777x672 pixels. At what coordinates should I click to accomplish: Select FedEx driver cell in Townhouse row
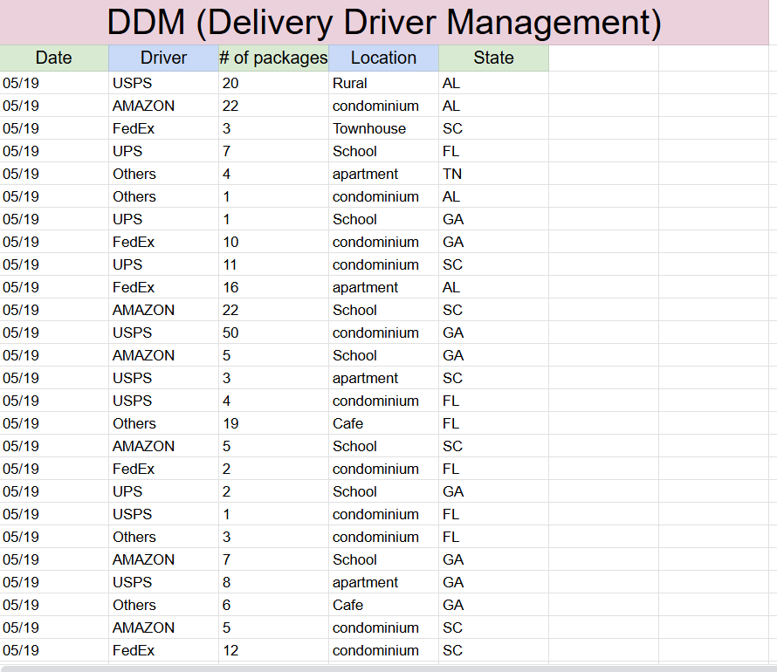[163, 128]
